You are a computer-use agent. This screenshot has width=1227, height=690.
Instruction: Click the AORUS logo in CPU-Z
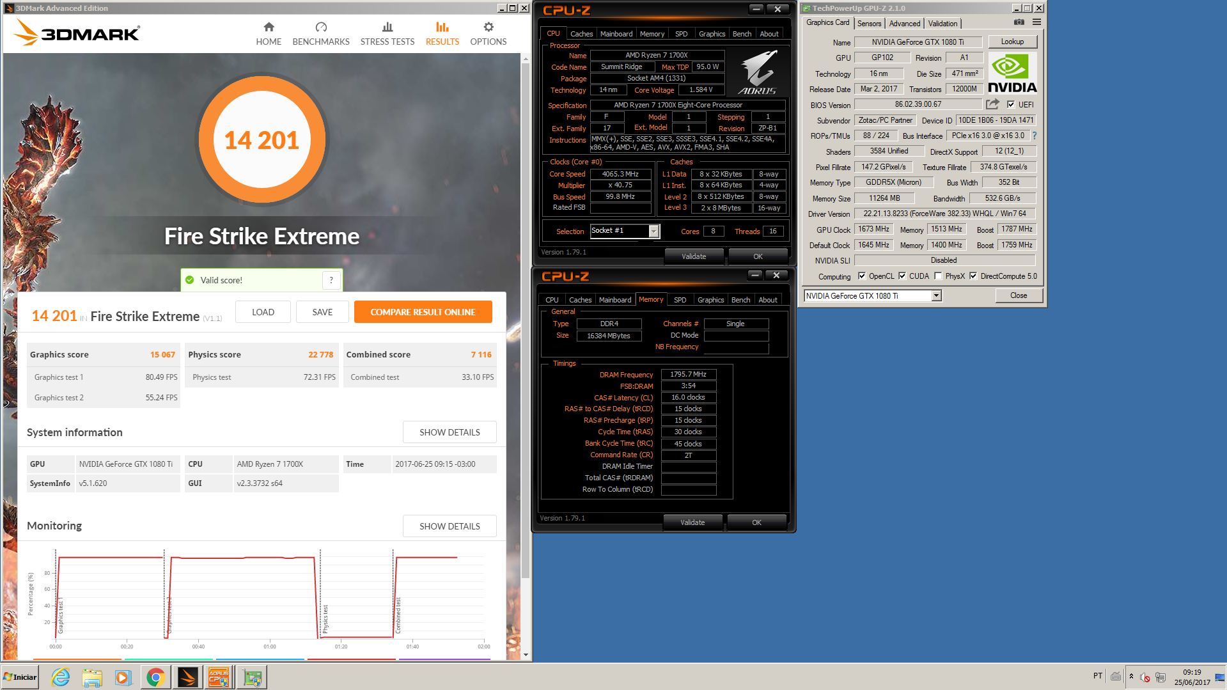click(758, 73)
